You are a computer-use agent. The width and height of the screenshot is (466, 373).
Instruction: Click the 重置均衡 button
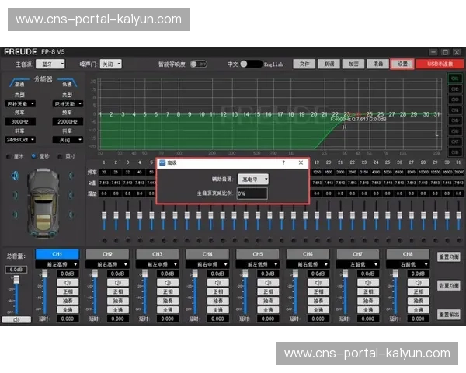(448, 256)
